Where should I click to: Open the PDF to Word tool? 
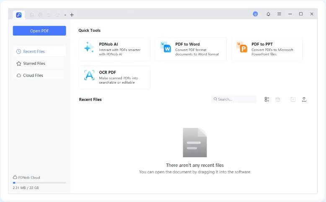pos(191,49)
